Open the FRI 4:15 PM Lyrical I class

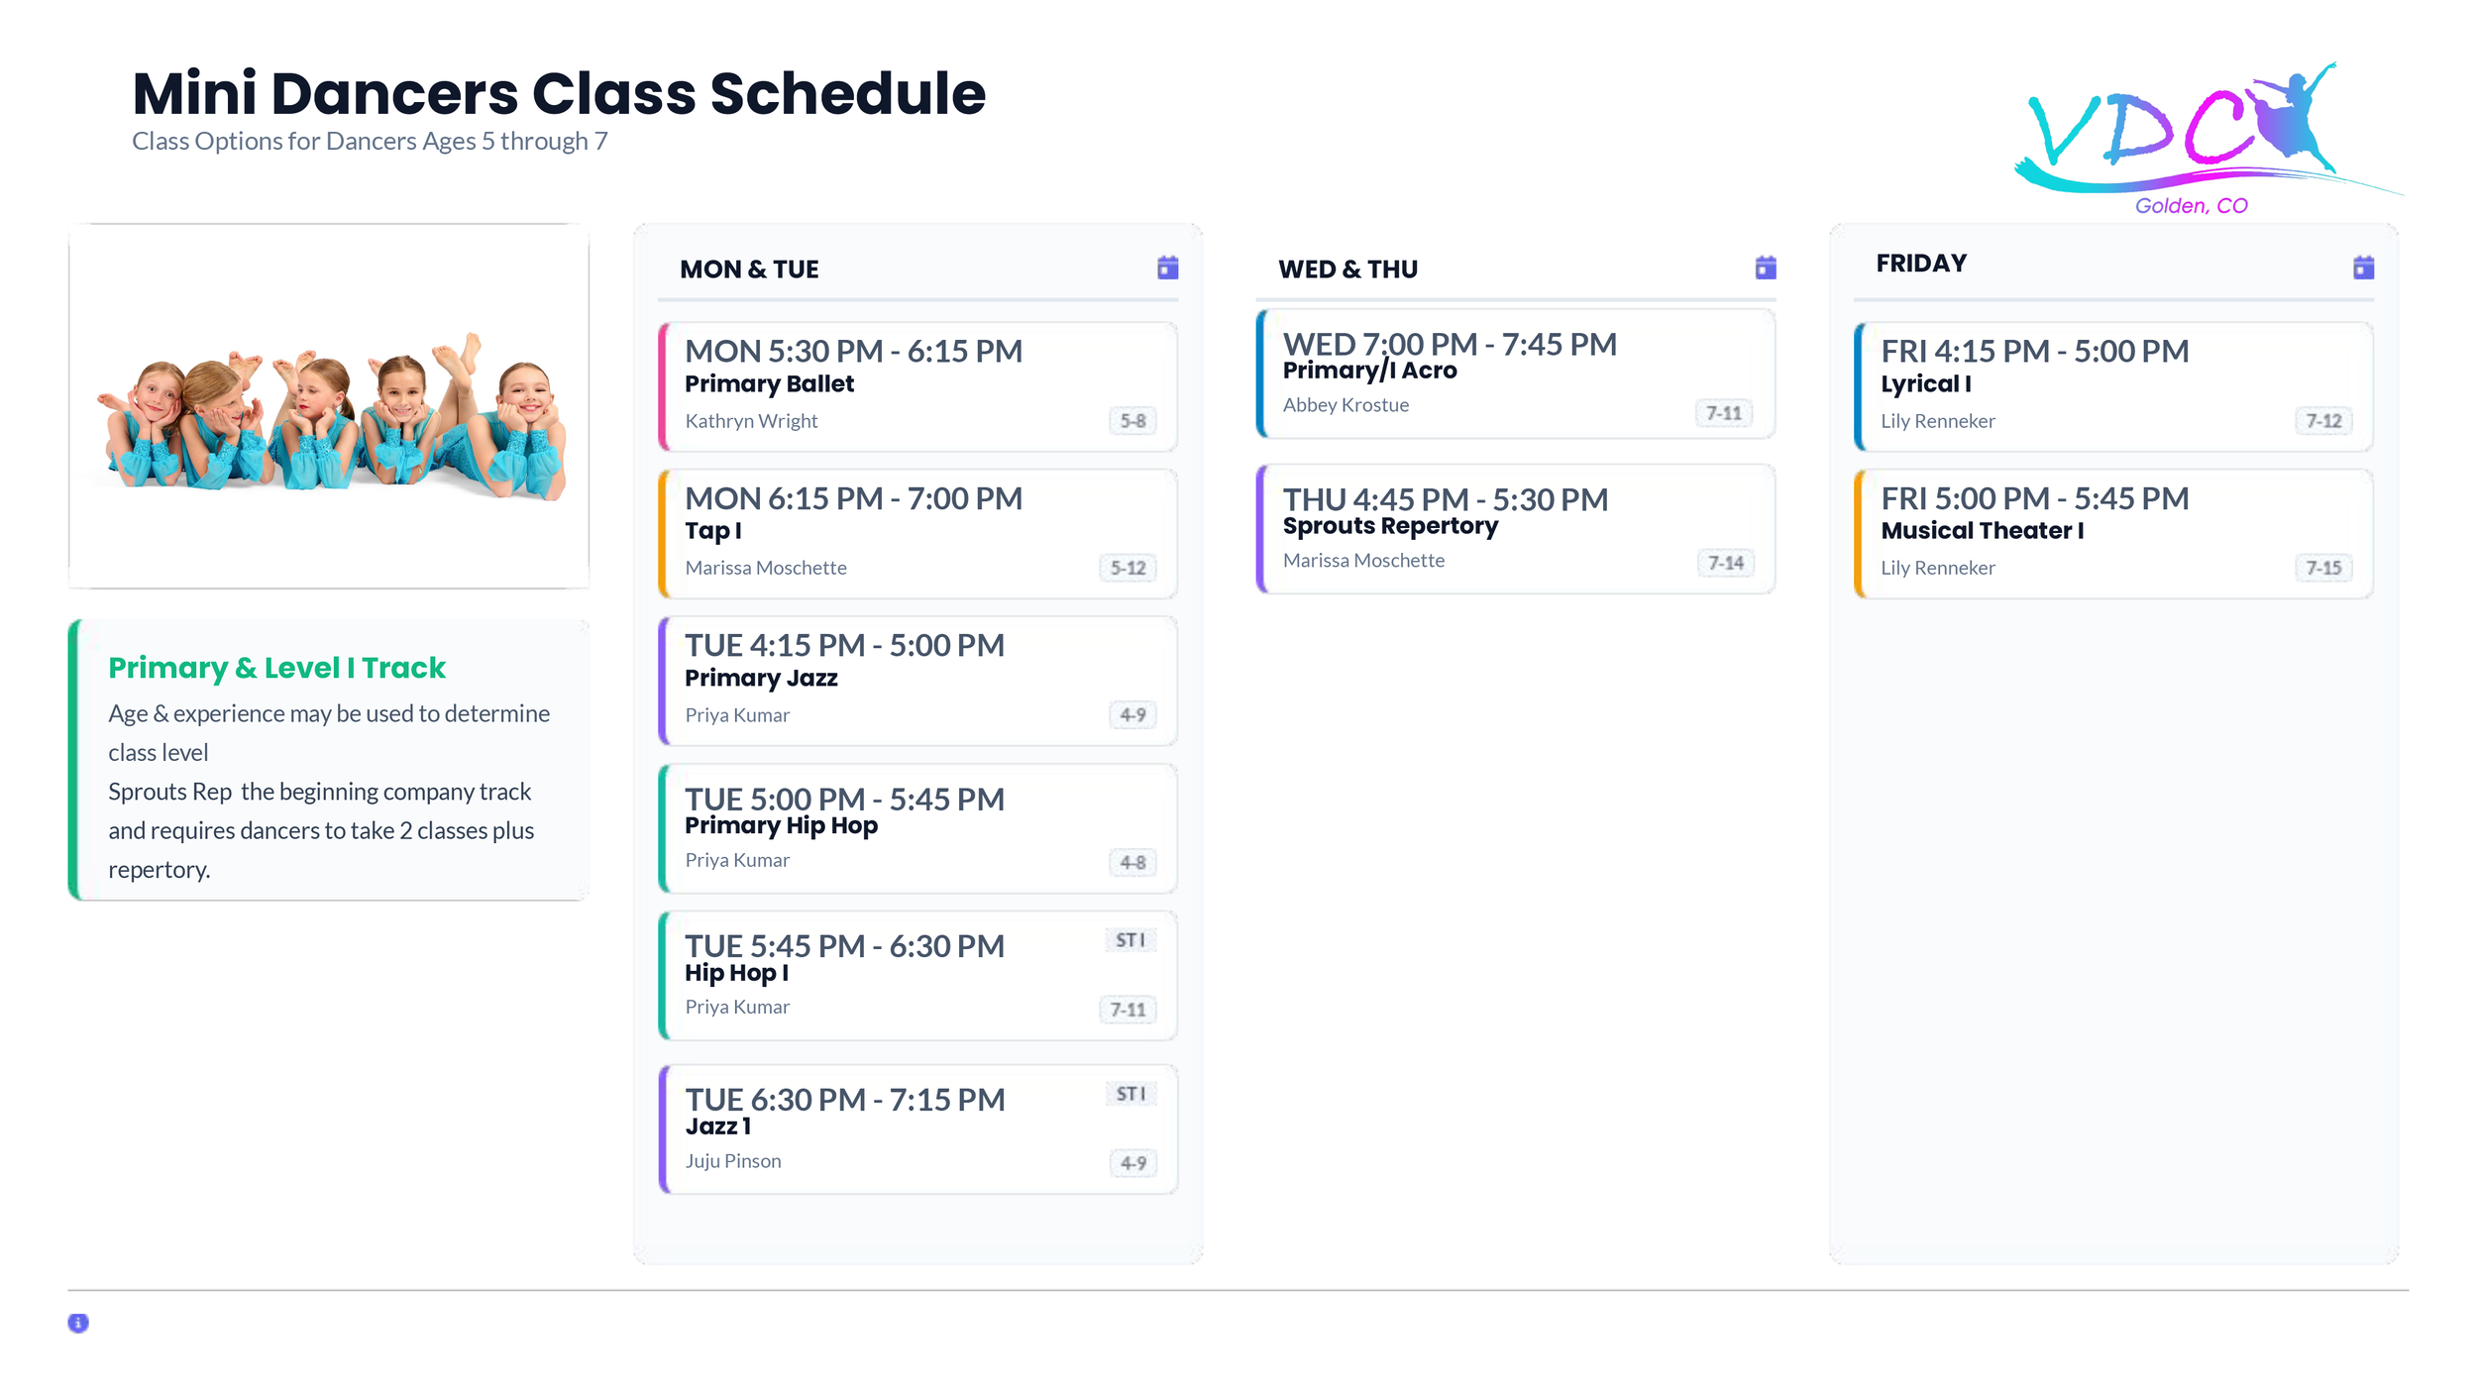click(2113, 386)
